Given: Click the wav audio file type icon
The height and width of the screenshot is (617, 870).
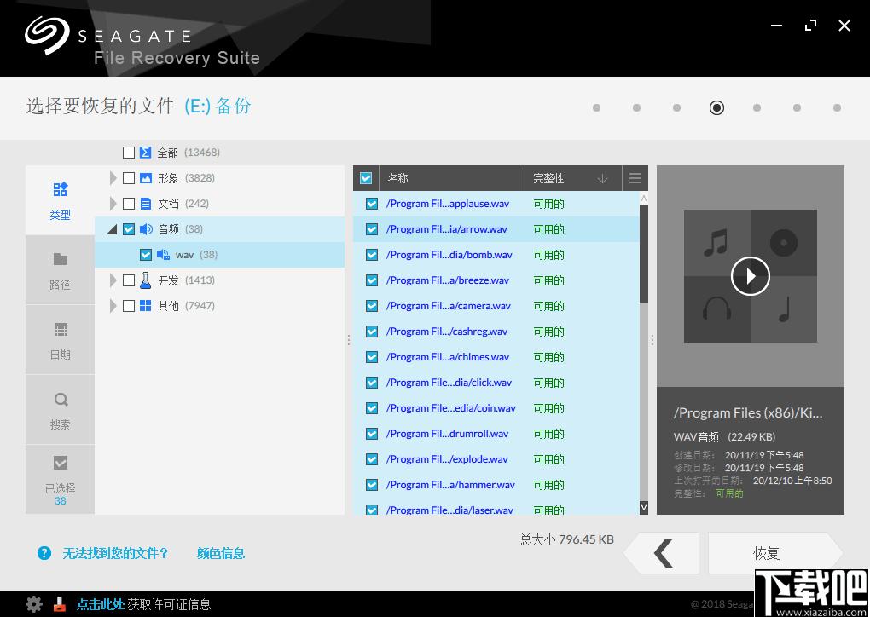Looking at the screenshot, I should click(163, 255).
